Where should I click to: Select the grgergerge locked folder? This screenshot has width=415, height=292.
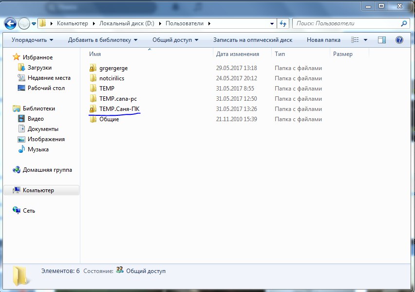113,68
